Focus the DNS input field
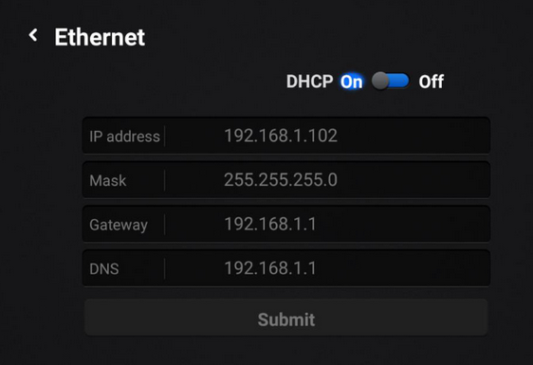533x365 pixels. click(x=286, y=268)
